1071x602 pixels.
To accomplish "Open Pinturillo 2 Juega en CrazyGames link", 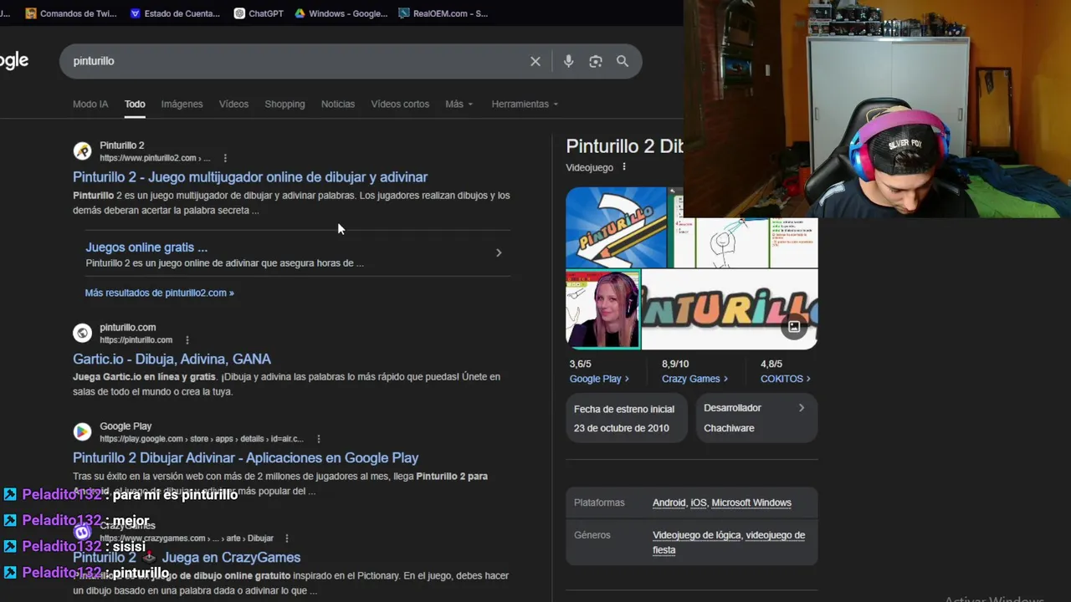I will point(187,557).
